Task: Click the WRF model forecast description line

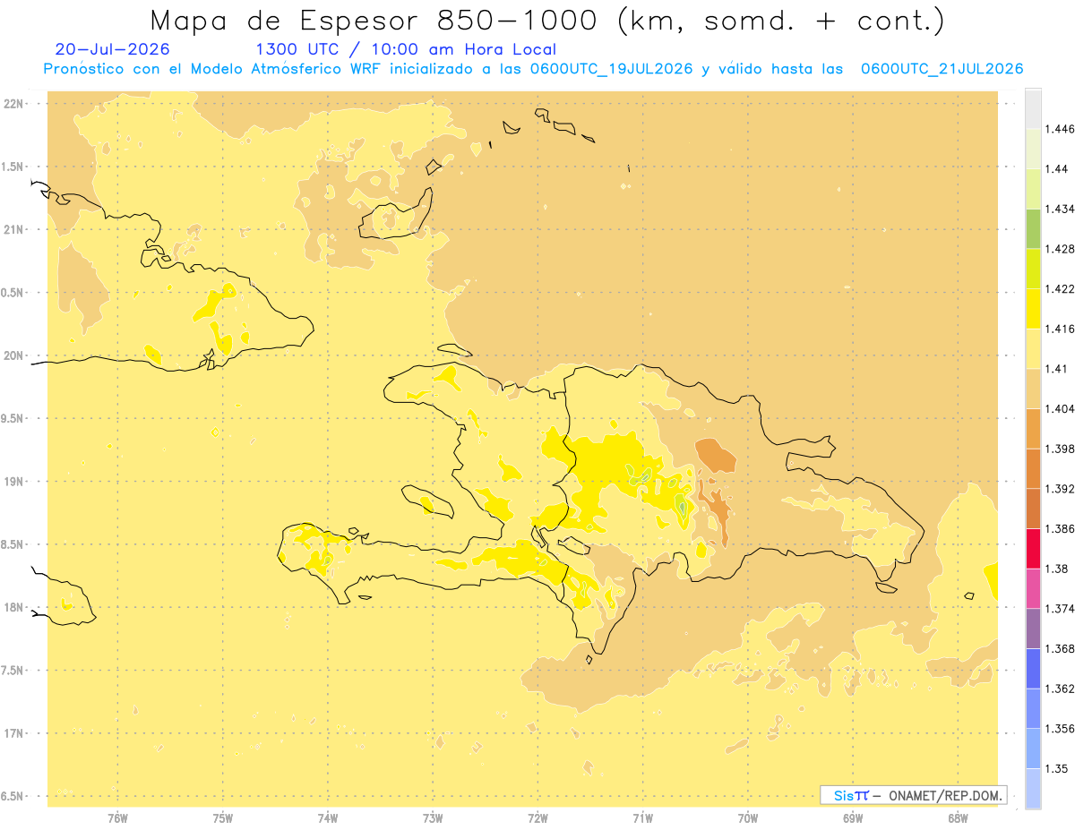Action: click(533, 69)
